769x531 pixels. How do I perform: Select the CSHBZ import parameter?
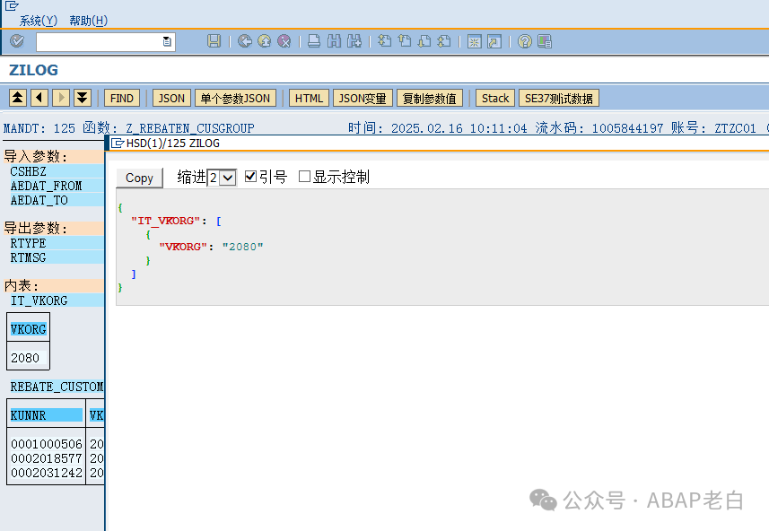pos(29,171)
